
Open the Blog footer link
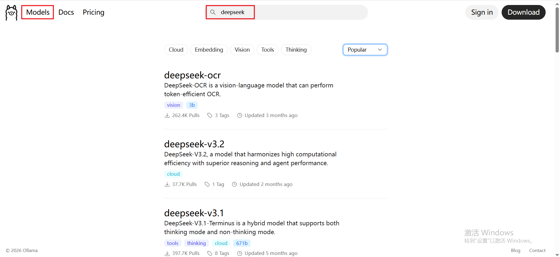[x=515, y=250]
